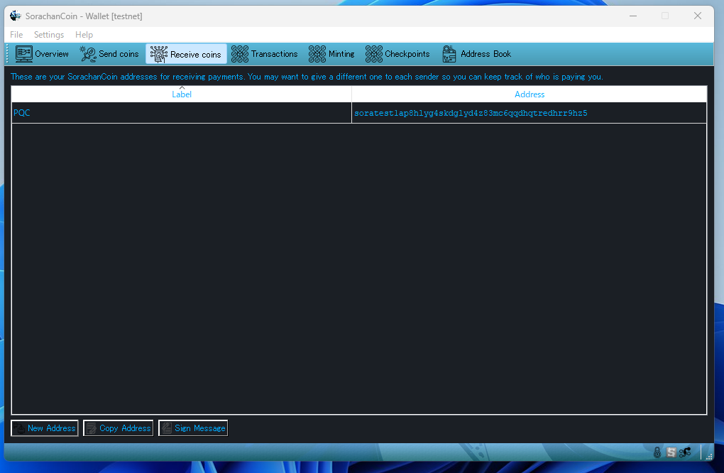Open the Transactions view
The height and width of the screenshot is (473, 724).
265,54
